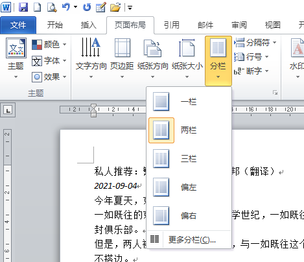The image size is (304, 262).
Task: Open theme 颜色 colors menu
Action: coord(49,44)
